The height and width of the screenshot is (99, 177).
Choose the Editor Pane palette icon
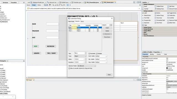(x=168, y=23)
